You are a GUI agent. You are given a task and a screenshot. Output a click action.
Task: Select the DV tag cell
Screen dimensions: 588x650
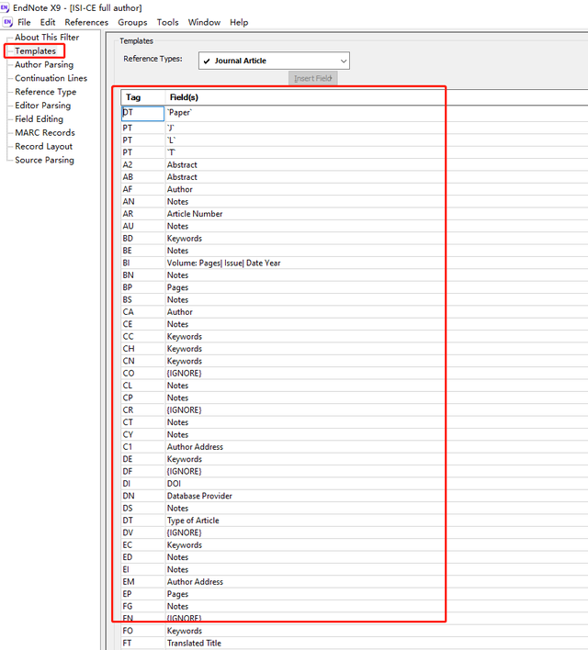point(143,533)
